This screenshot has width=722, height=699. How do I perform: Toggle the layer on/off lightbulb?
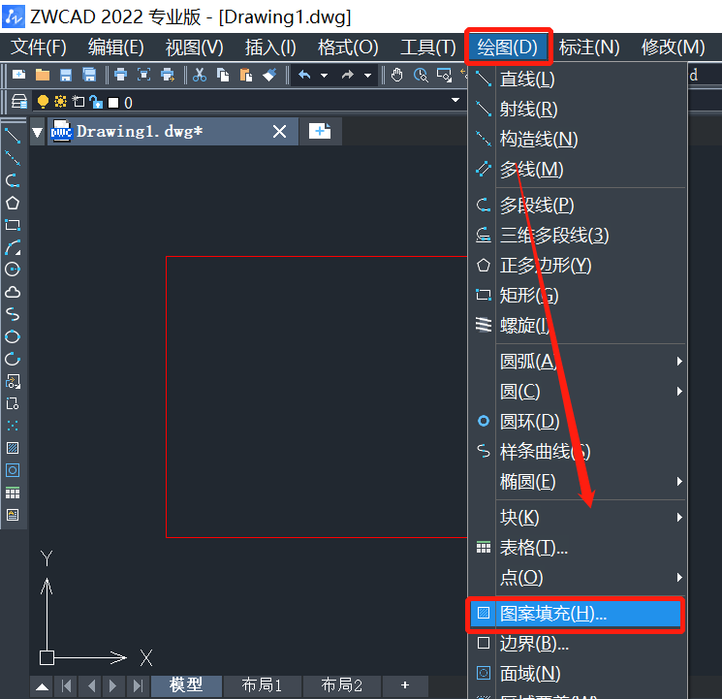pos(43,102)
